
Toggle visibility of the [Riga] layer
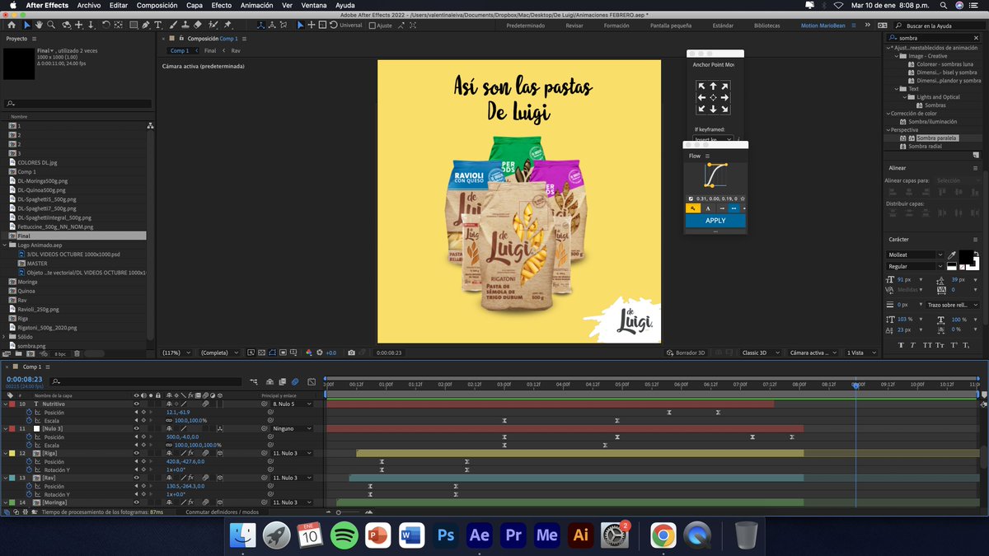tap(137, 453)
